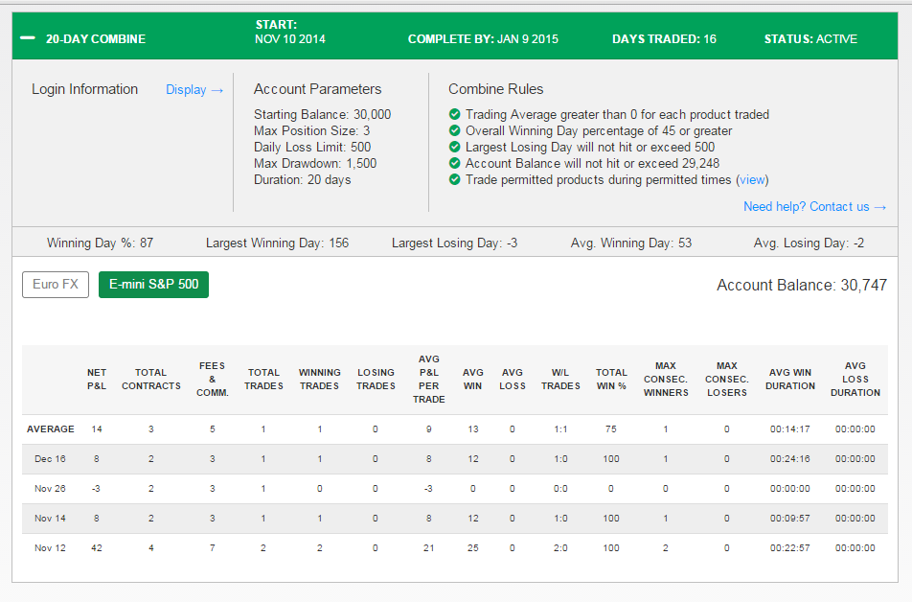
Task: Click Nov 12 net P&L value 42
Action: [97, 548]
